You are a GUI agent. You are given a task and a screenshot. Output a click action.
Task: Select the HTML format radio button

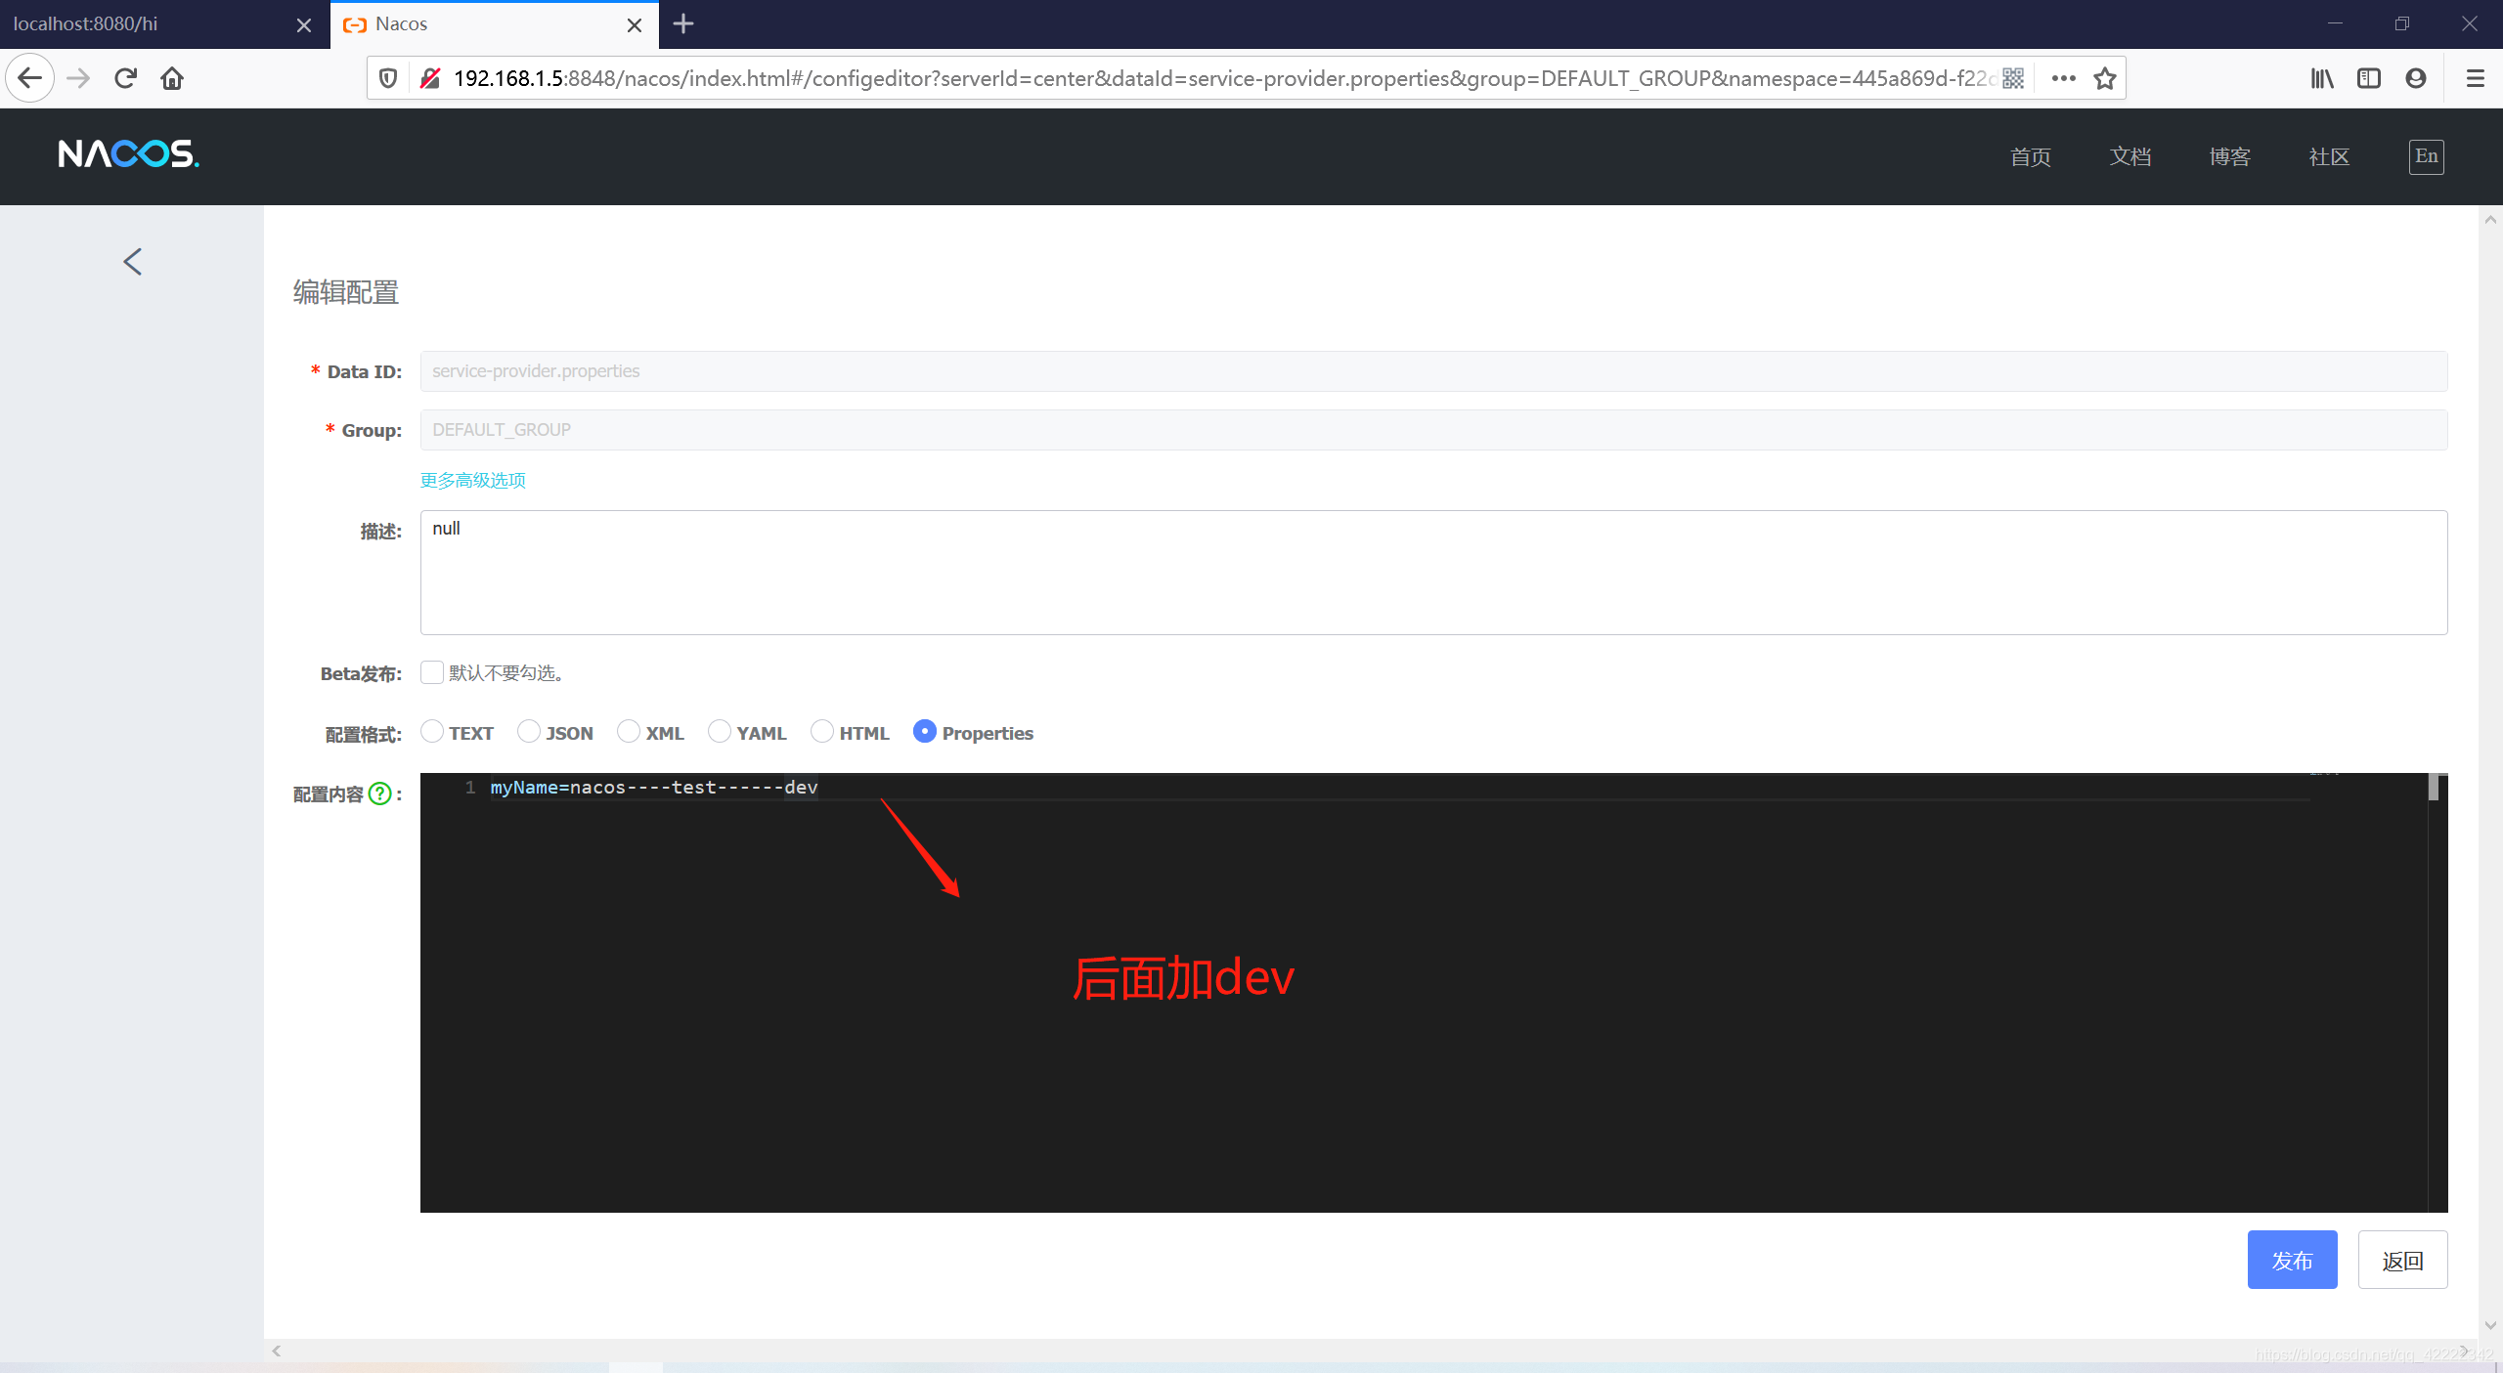point(822,731)
